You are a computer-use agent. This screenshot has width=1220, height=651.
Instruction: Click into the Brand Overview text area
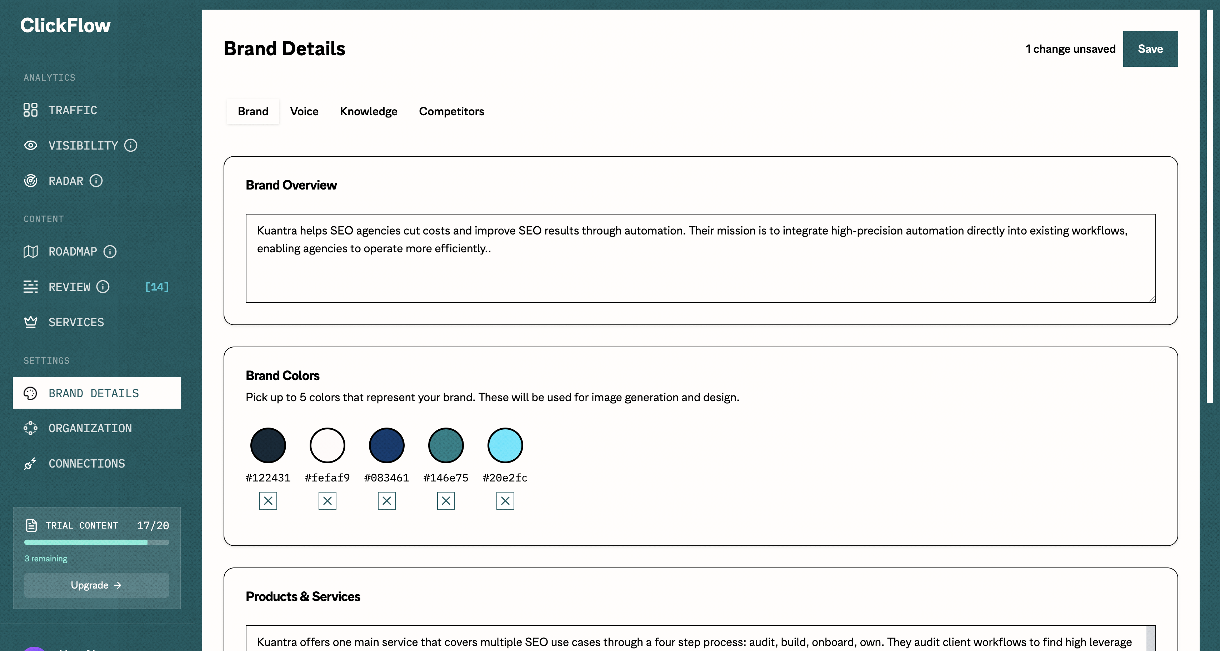[700, 258]
